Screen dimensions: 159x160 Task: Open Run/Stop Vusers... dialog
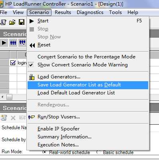88,117
